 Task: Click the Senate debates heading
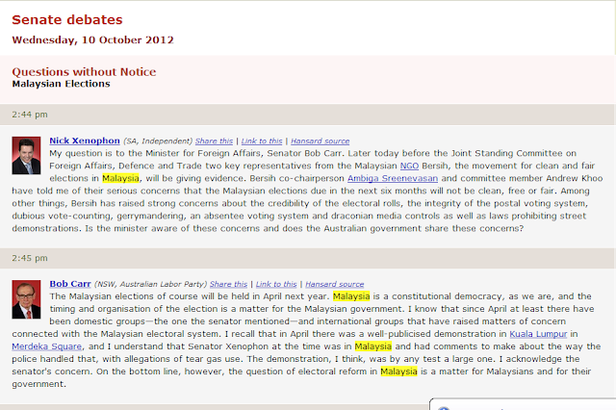[67, 19]
